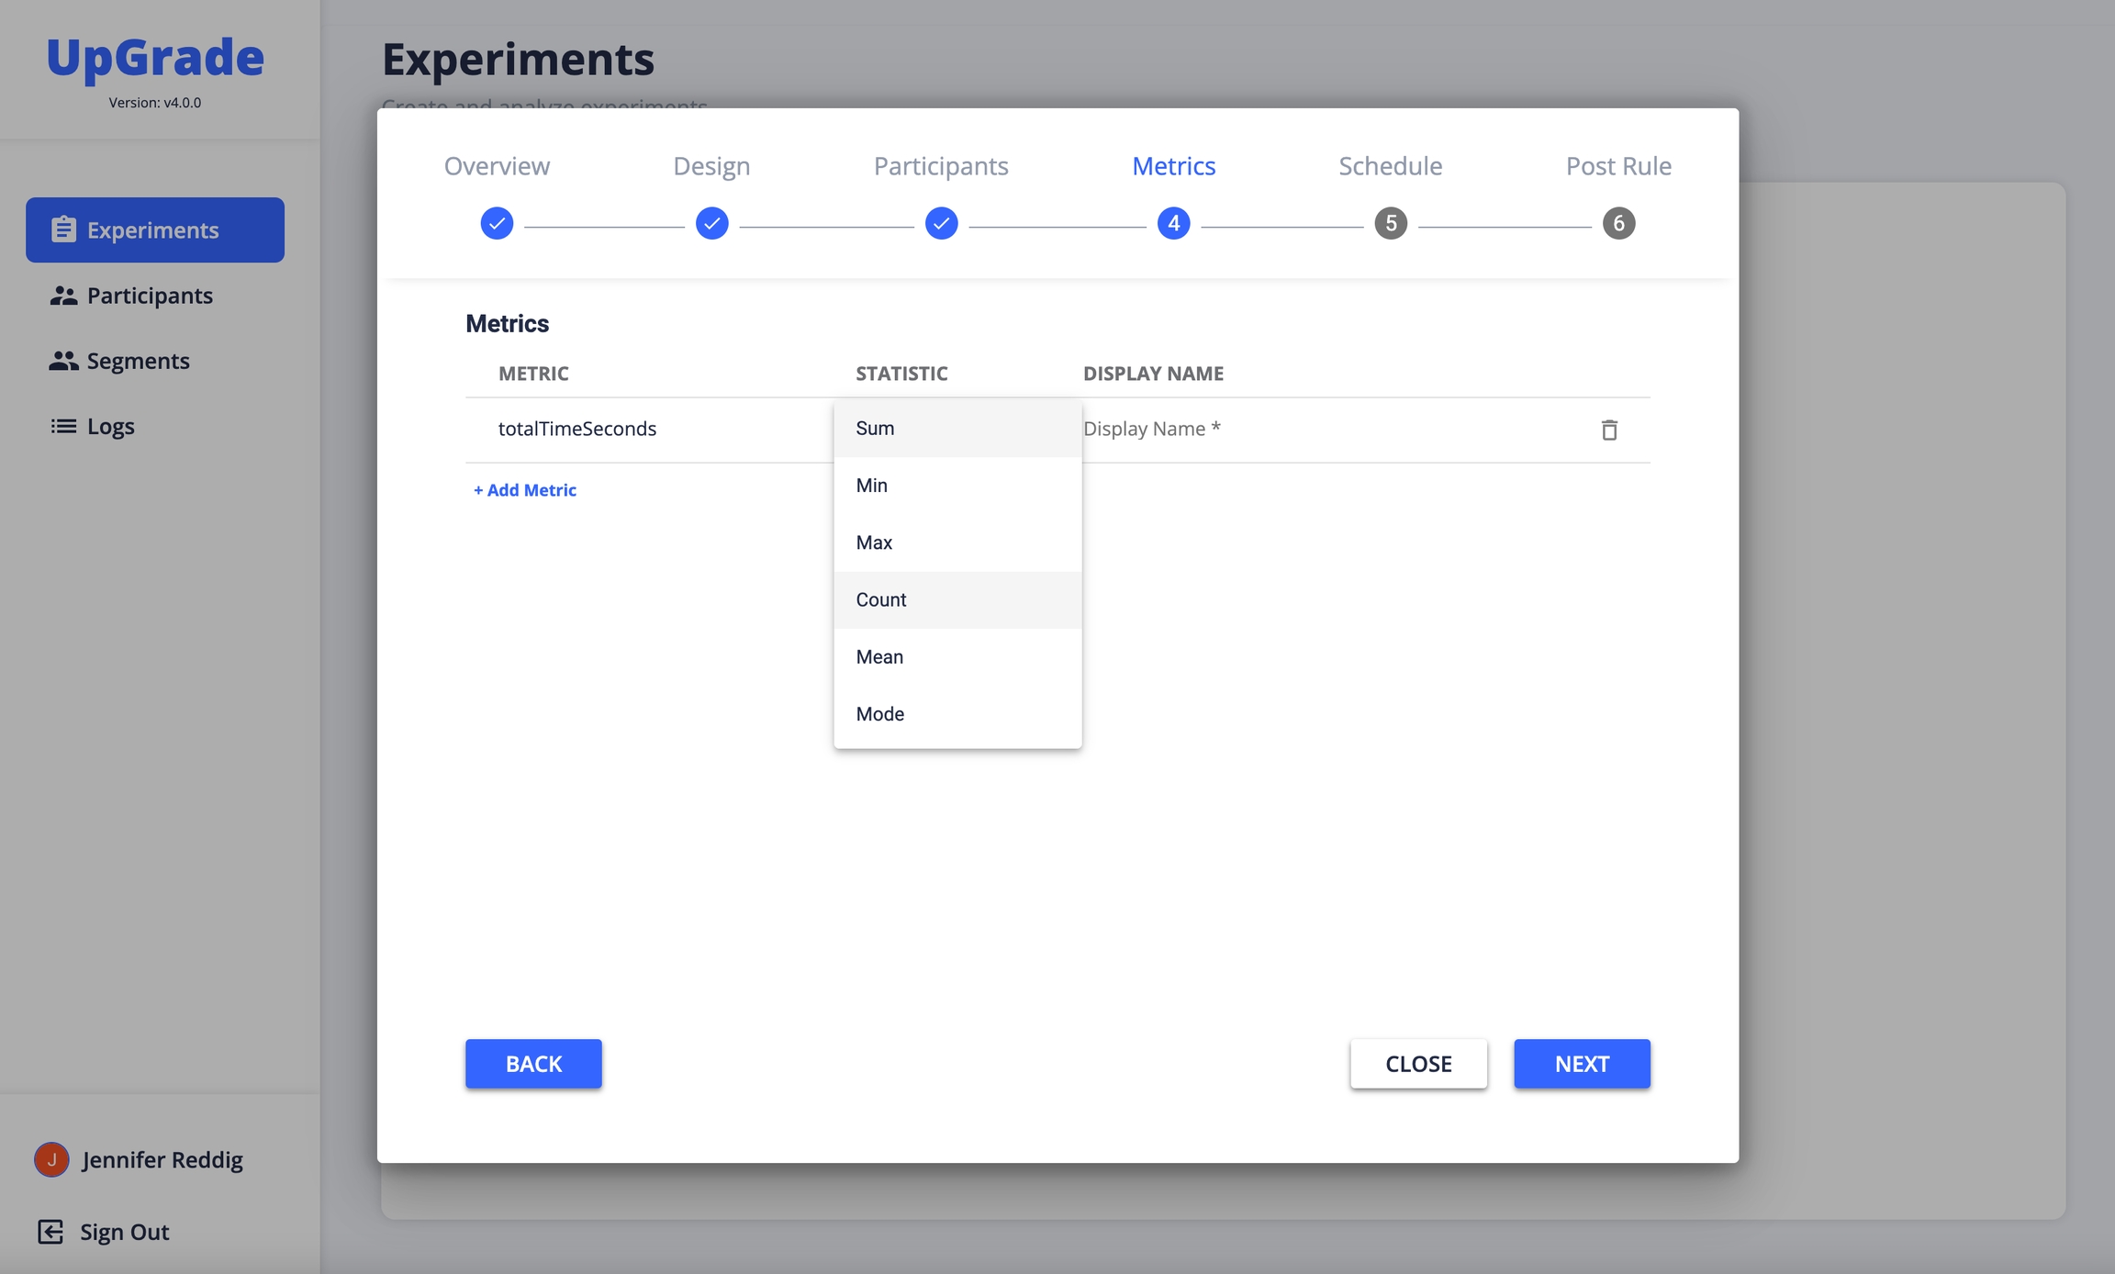Delete the totalTimeSeconds metric row
The width and height of the screenshot is (2115, 1274).
coord(1608,430)
